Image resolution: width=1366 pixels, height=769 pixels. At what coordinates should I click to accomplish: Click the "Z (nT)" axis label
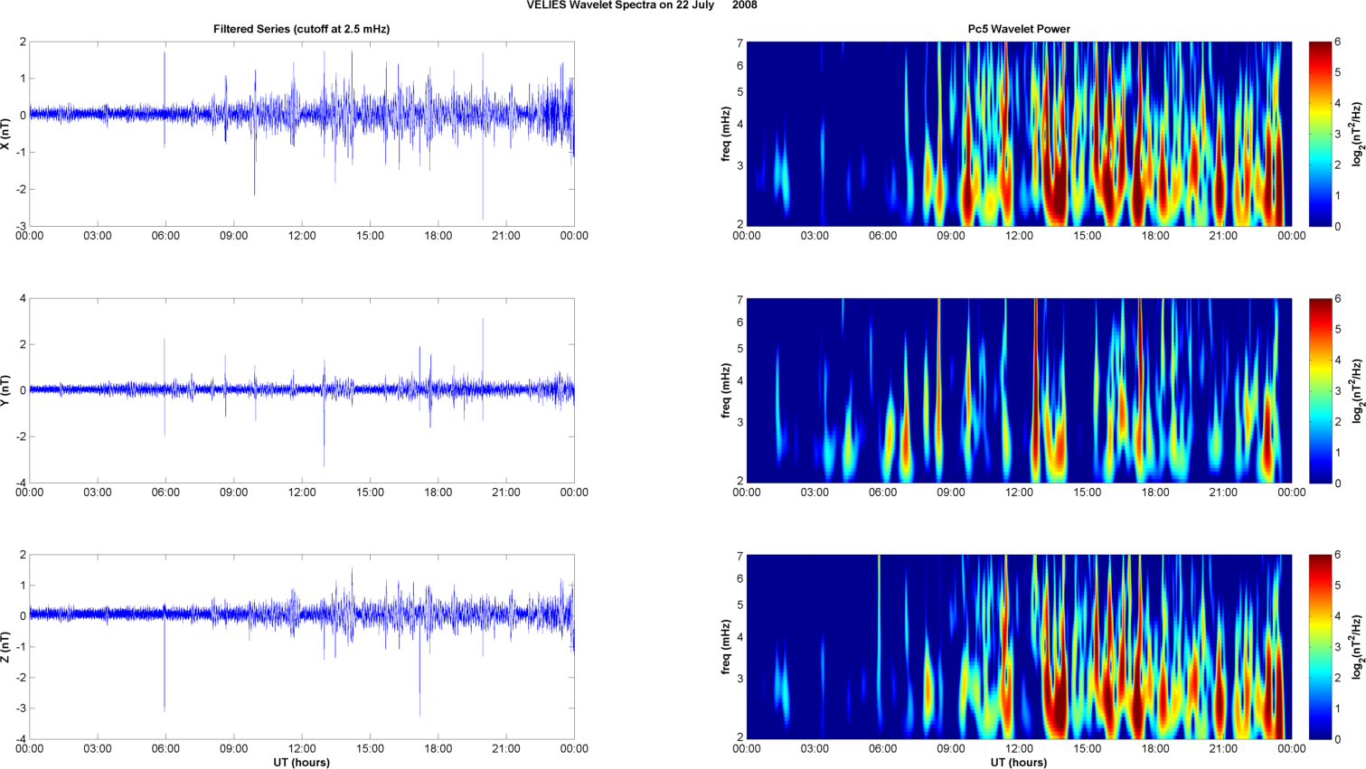point(5,647)
